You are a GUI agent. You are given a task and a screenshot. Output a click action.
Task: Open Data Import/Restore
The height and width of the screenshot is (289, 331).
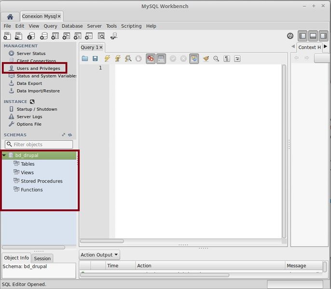tap(38, 91)
